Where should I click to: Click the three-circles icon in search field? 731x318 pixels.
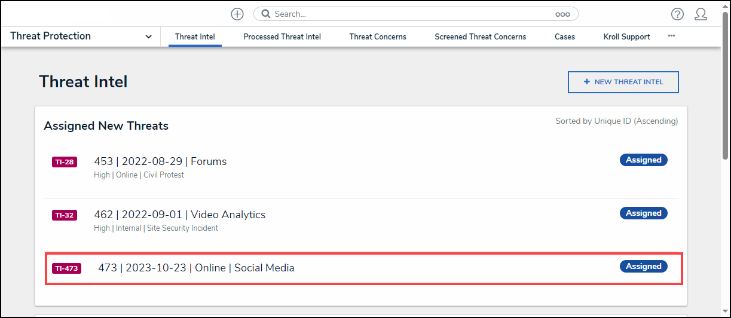[562, 14]
